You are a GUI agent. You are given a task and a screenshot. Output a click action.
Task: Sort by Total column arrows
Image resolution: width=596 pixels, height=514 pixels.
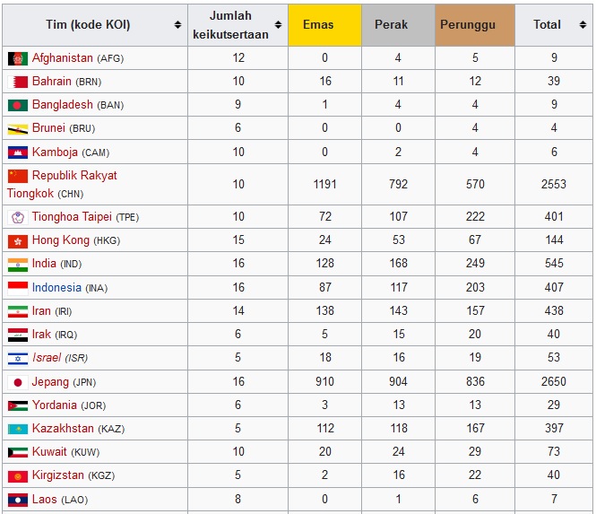pyautogui.click(x=583, y=25)
